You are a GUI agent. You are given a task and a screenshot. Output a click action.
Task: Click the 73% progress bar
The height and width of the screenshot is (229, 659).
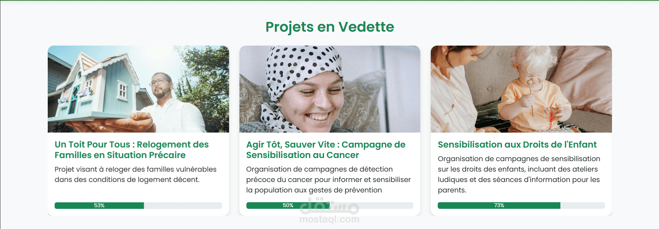pos(521,205)
